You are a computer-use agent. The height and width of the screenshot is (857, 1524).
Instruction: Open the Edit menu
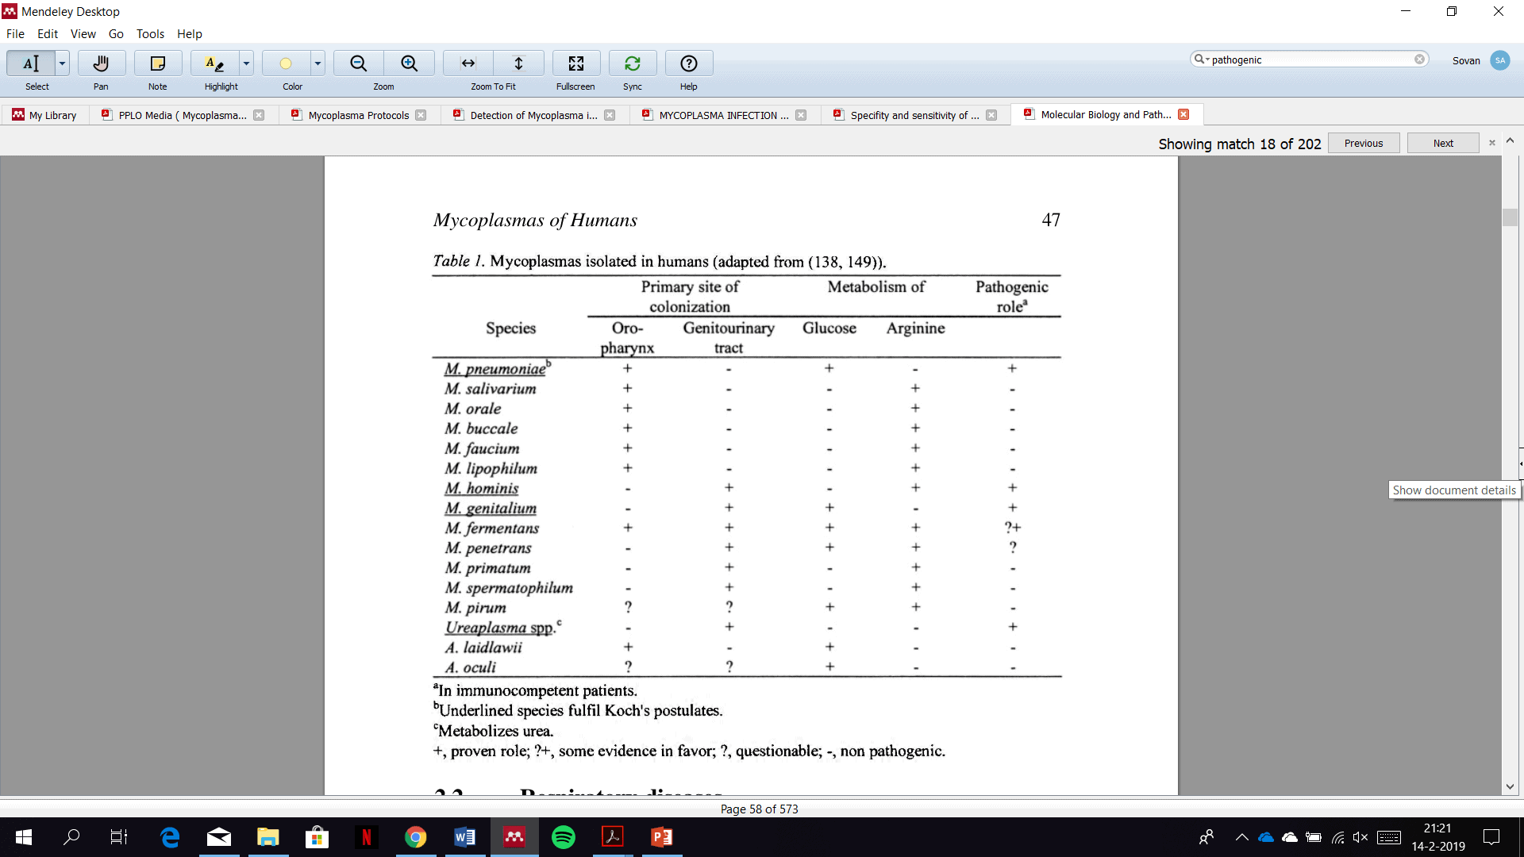click(48, 34)
